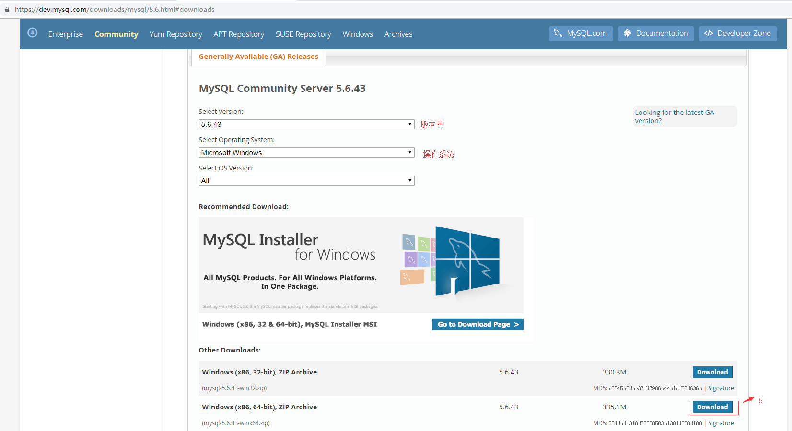Click the code brackets icon on Developer Zone
Viewport: 792px width, 431px height.
click(709, 33)
